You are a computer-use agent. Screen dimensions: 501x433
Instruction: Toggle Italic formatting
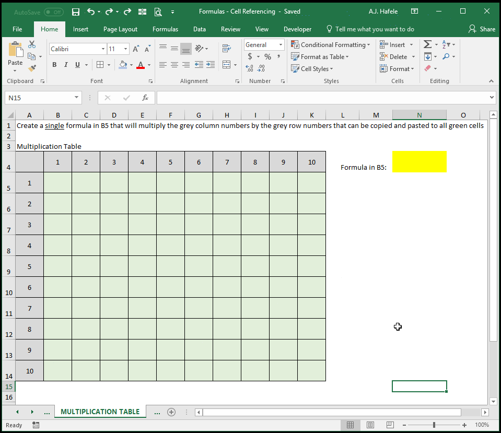pyautogui.click(x=66, y=65)
